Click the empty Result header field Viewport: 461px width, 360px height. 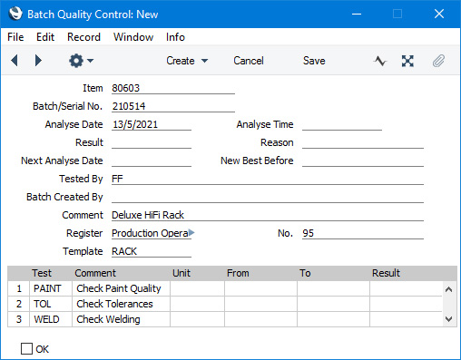tap(152, 142)
